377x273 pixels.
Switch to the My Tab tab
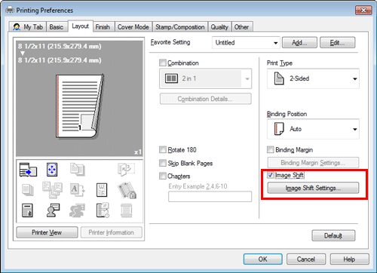[x=28, y=27]
